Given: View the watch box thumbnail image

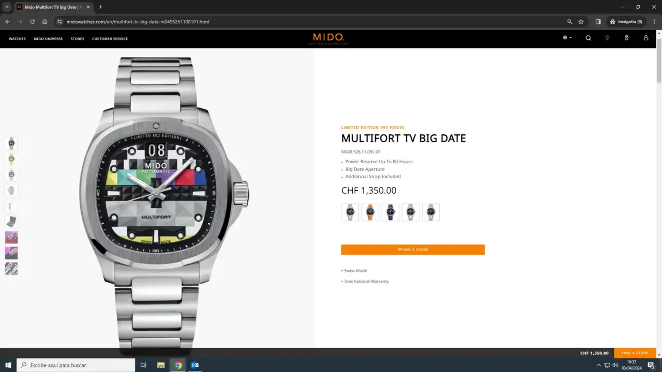Looking at the screenshot, I should click(11, 222).
